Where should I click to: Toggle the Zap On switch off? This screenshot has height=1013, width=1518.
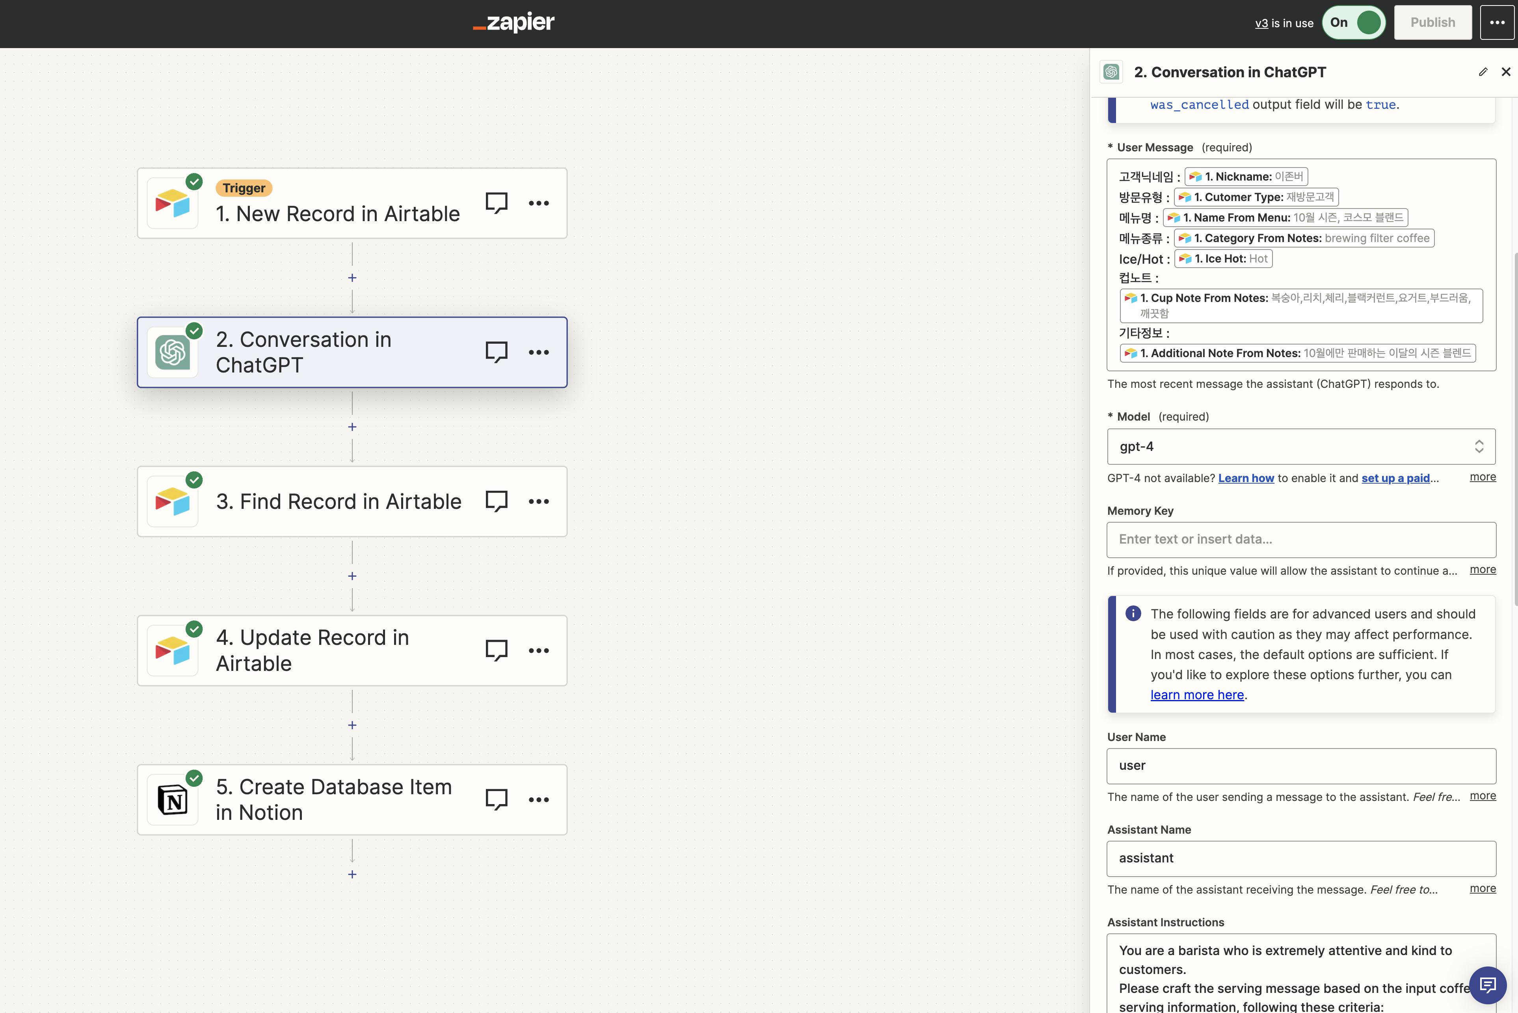(1354, 22)
